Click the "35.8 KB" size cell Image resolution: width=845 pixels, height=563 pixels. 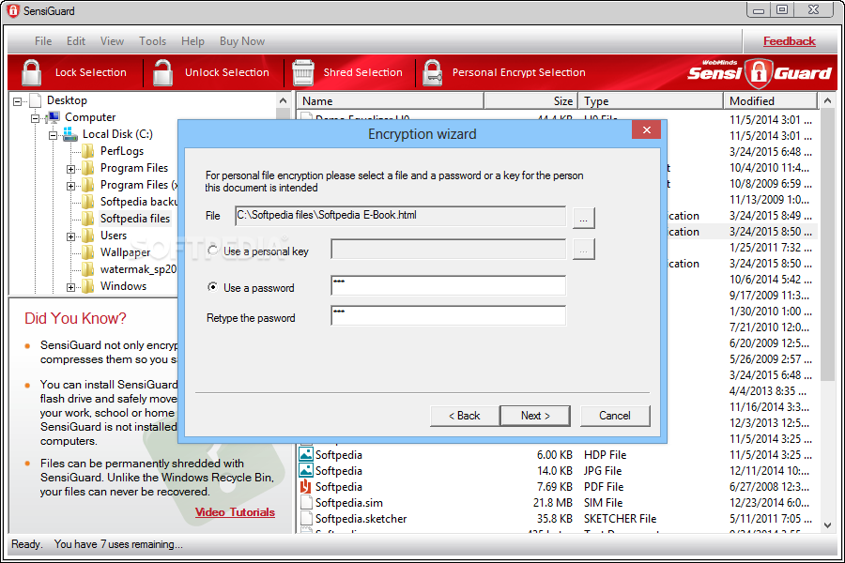pos(555,518)
